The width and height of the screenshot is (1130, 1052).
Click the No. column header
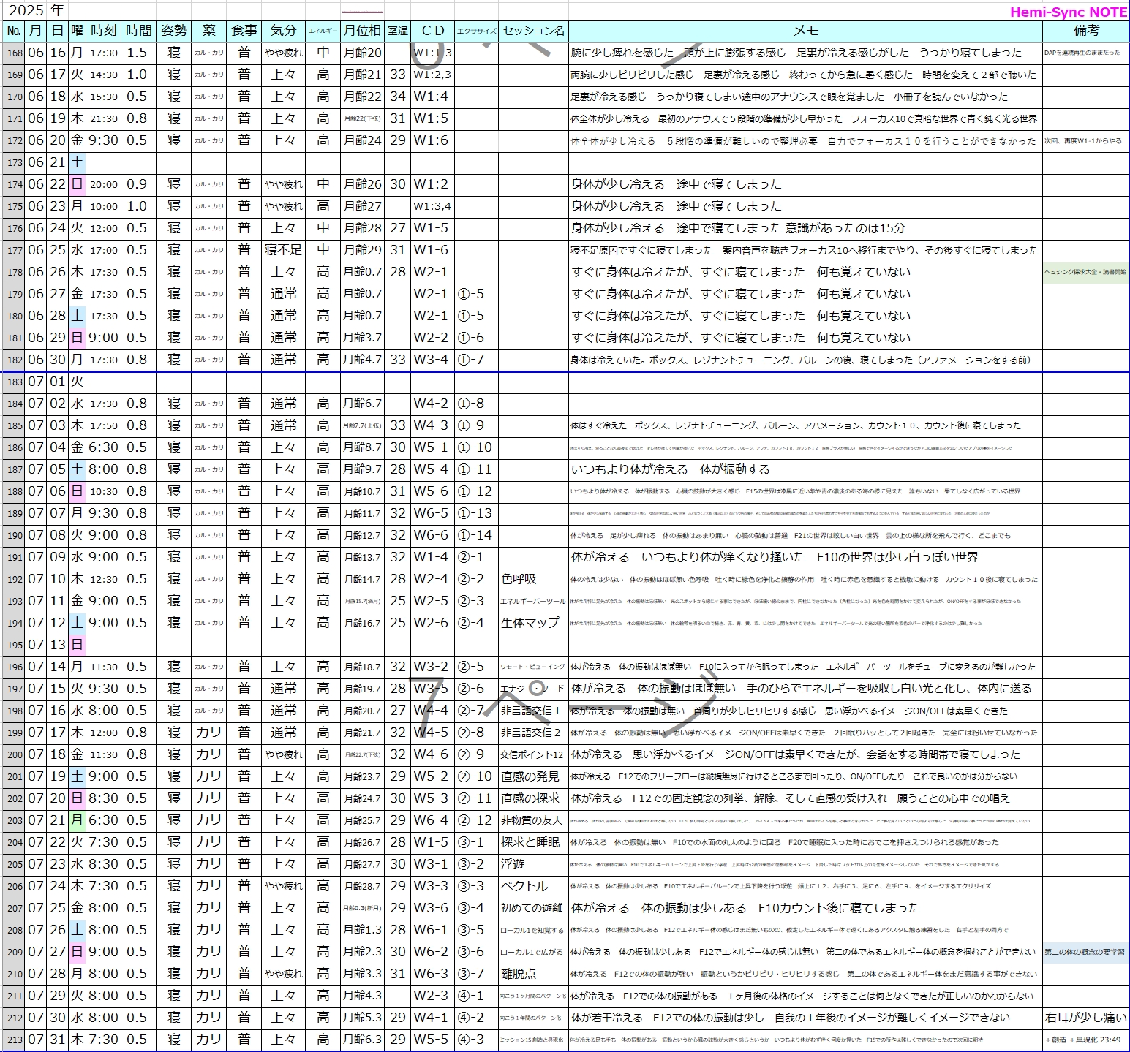[x=14, y=31]
